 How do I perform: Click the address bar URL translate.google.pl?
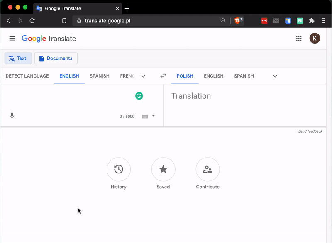[107, 21]
